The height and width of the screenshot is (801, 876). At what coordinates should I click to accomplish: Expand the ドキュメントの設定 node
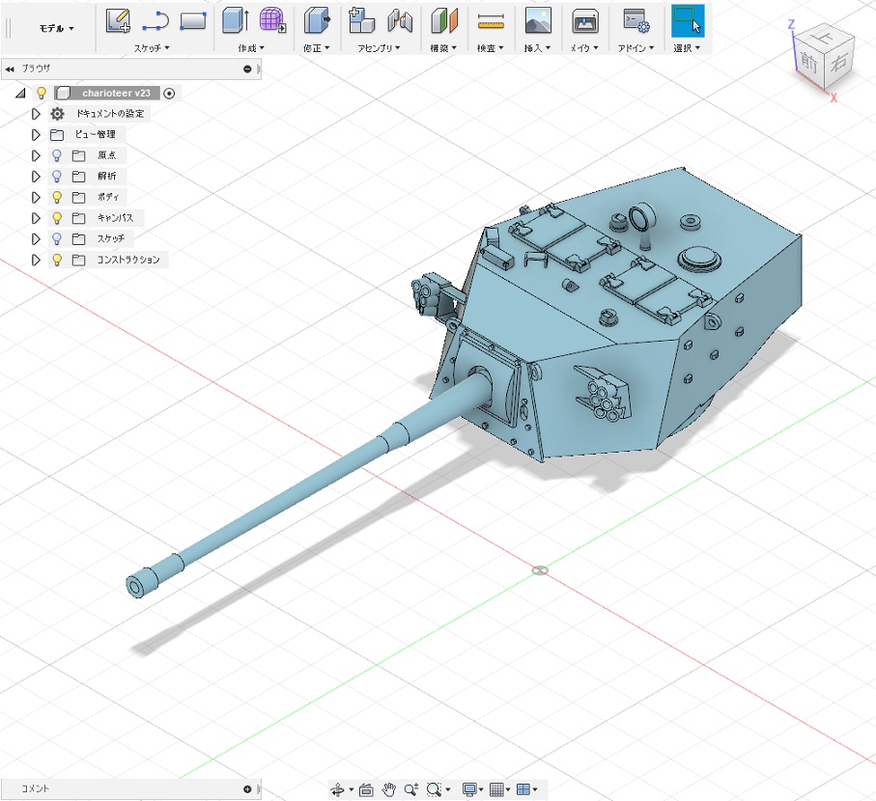[36, 114]
